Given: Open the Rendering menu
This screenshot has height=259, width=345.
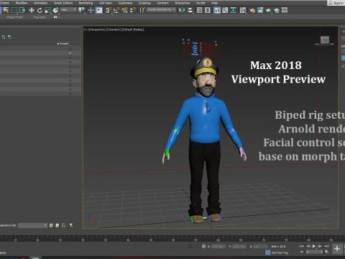Looking at the screenshot, I should (86, 3).
